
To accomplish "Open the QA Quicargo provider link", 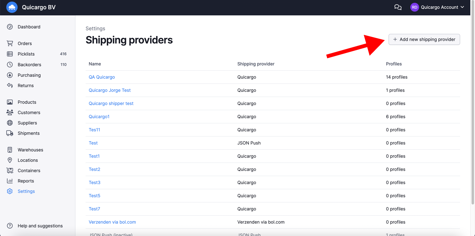I will click(102, 77).
